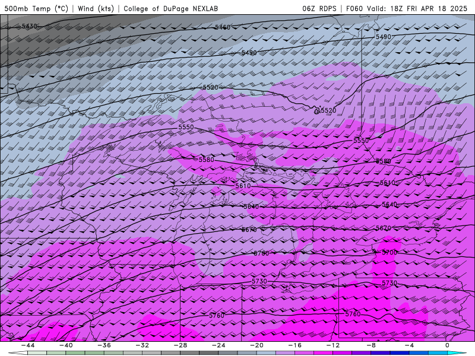This screenshot has height=356, width=475.
Task: Select the 'Wind (kts)' header label
Action: coord(96,8)
